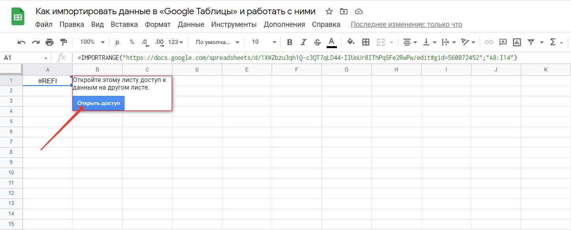Open the Вставка menu
Image resolution: width=571 pixels, height=230 pixels.
(124, 24)
